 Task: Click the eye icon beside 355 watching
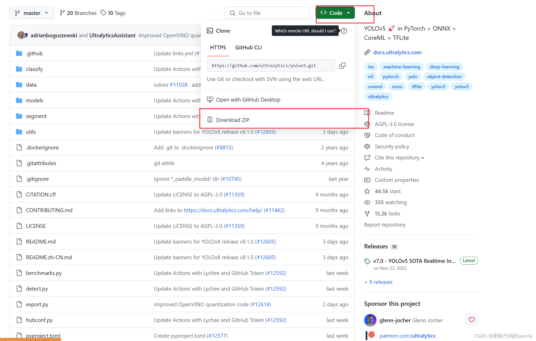[x=367, y=202]
